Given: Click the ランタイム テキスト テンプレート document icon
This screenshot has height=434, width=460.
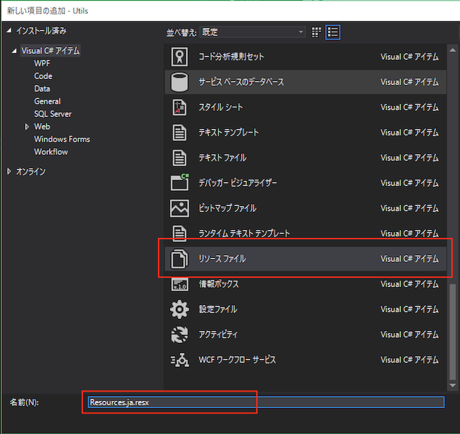Looking at the screenshot, I should 179,233.
